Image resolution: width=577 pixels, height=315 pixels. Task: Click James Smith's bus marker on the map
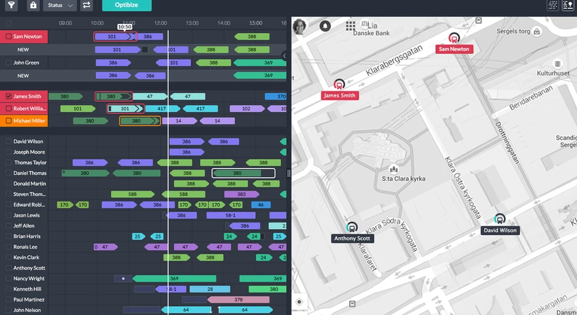339,85
